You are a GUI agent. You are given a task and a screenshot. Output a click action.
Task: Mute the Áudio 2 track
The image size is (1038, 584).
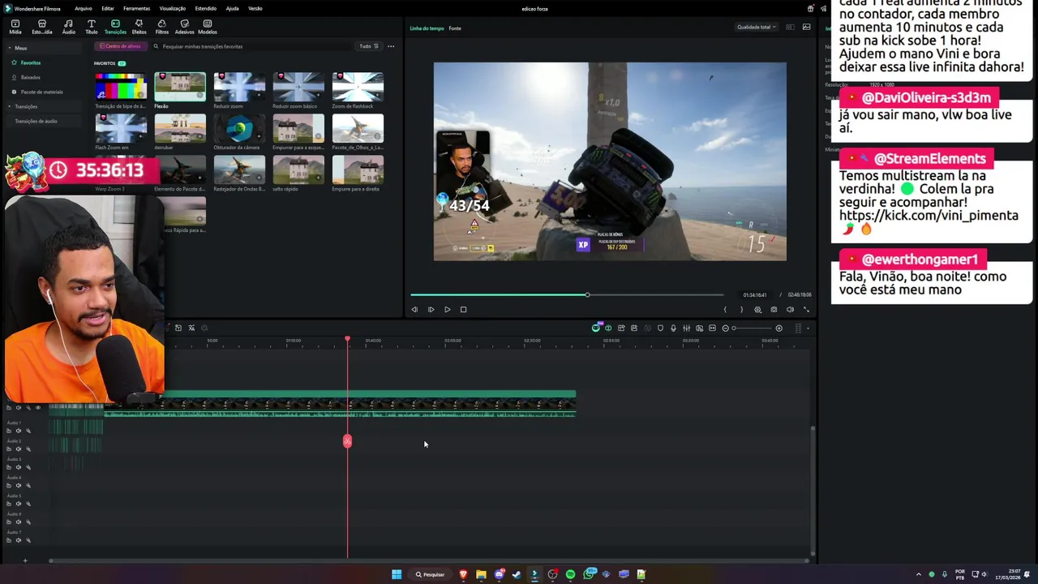point(19,449)
